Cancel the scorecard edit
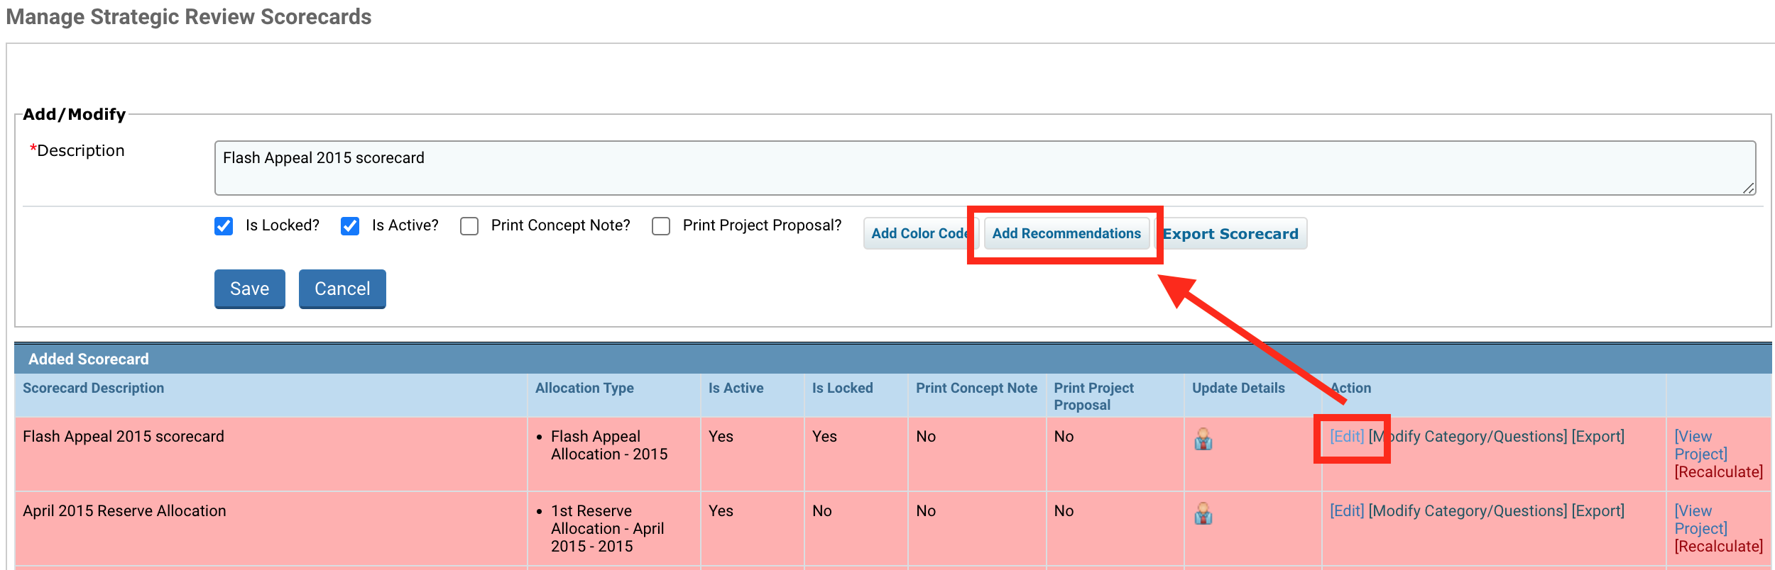 (342, 289)
